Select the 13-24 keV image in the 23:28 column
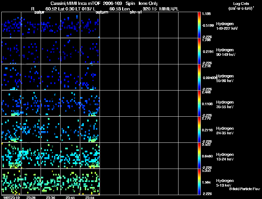 (31, 156)
